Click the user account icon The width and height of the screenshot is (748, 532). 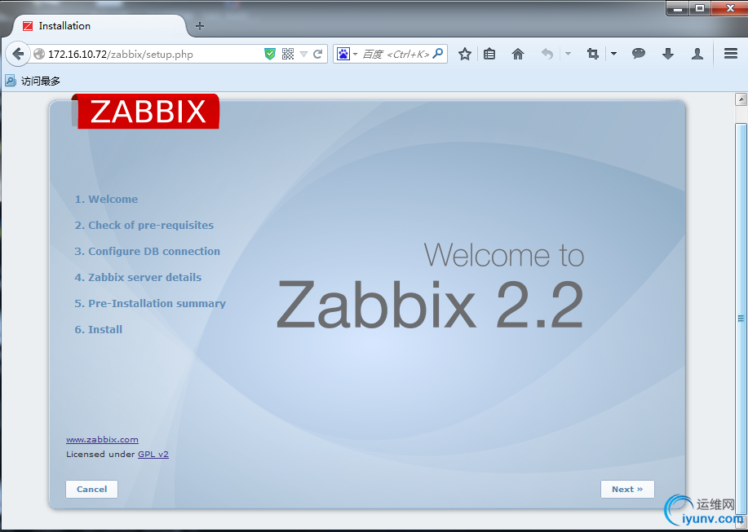697,54
